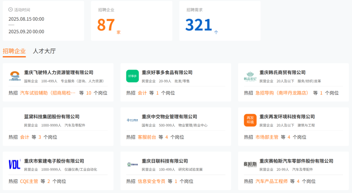Viewport: 352px width, 193px height.
Task: Click the 赛帕斯 company logo
Action: (250, 164)
